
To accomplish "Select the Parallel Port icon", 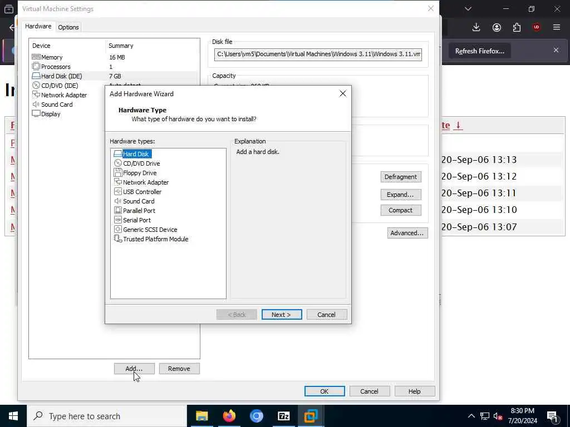I will pos(118,211).
